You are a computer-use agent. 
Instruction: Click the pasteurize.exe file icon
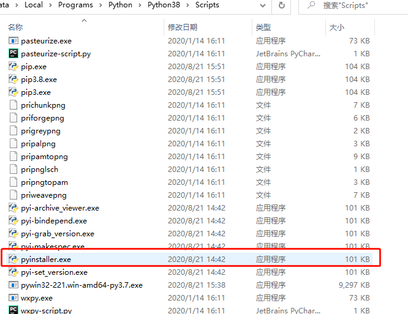click(13, 40)
